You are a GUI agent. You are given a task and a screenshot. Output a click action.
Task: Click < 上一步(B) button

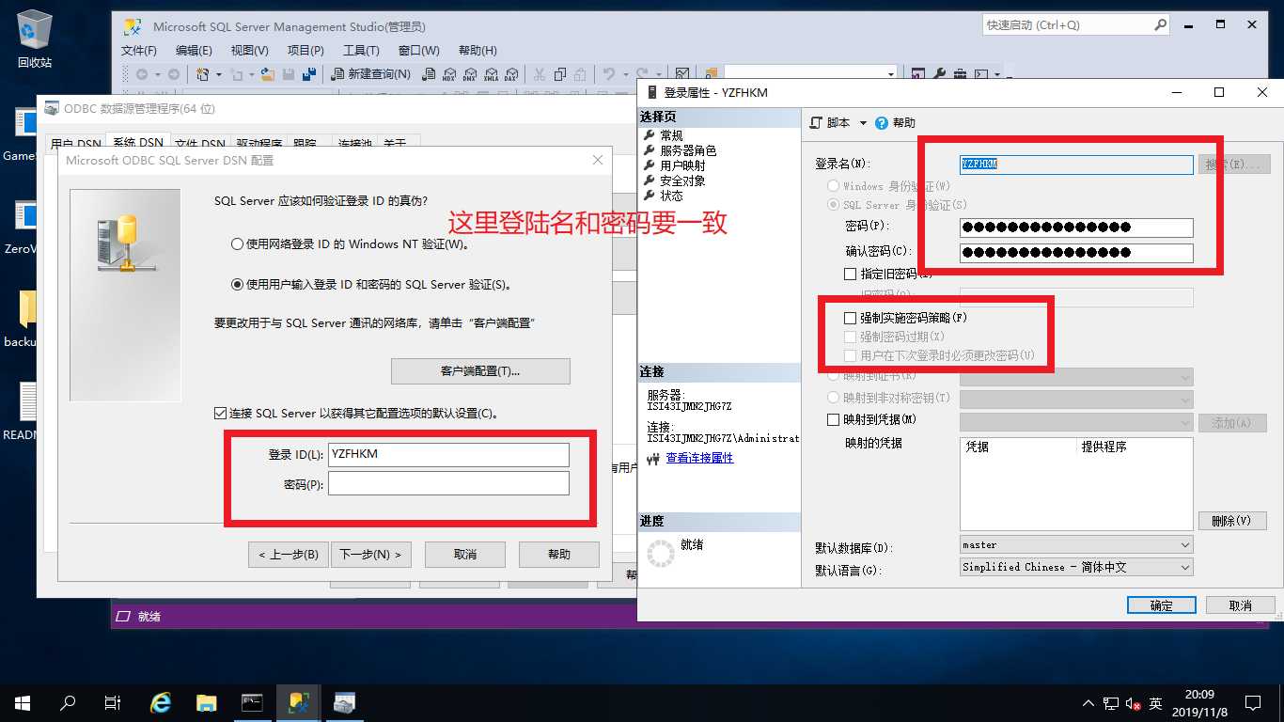(x=289, y=555)
